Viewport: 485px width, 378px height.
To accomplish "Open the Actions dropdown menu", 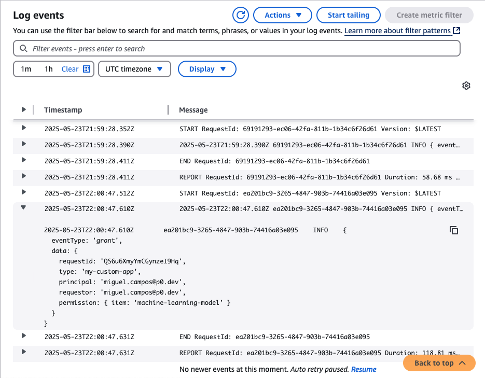I will 283,15.
